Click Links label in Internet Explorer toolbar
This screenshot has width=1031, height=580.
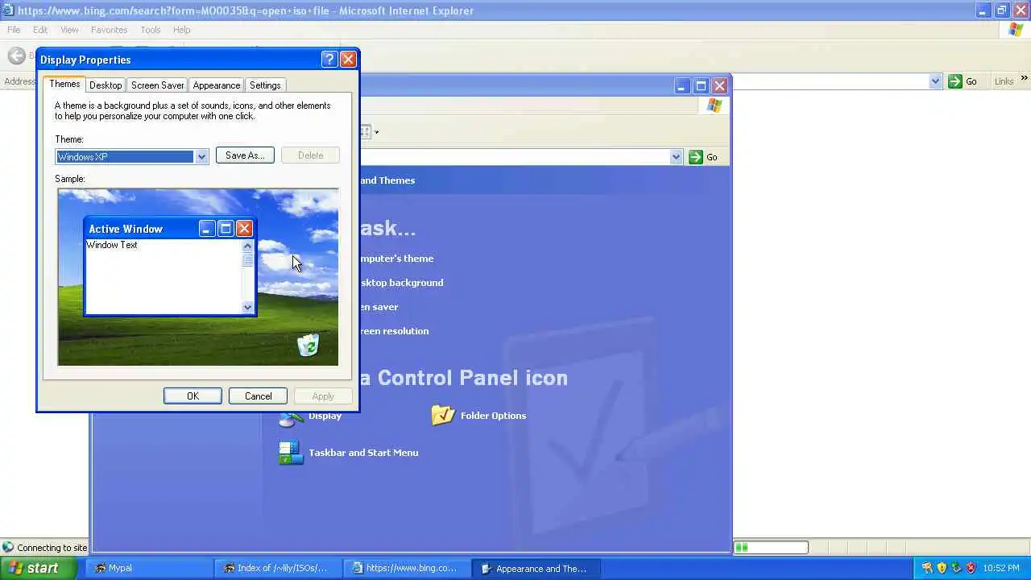1004,81
